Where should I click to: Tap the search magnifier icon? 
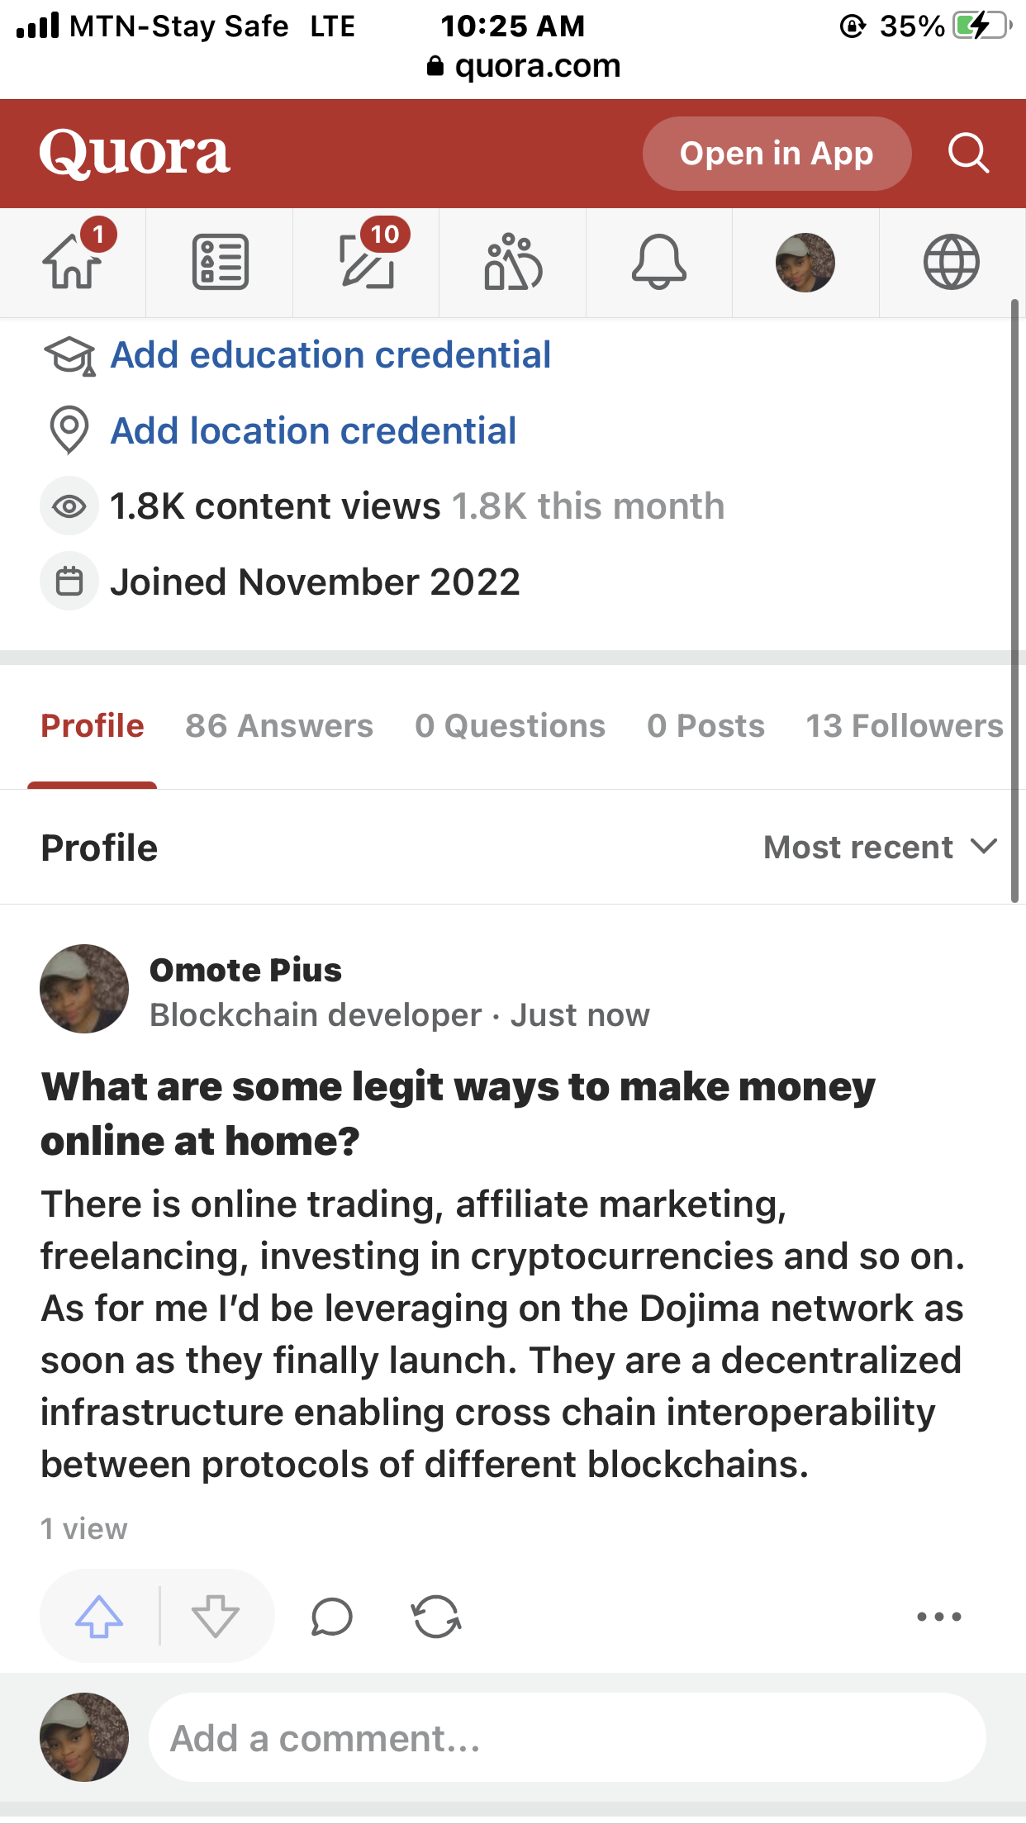click(x=968, y=153)
